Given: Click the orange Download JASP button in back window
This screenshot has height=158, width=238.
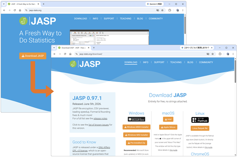Looking at the screenshot, I should coord(33,56).
